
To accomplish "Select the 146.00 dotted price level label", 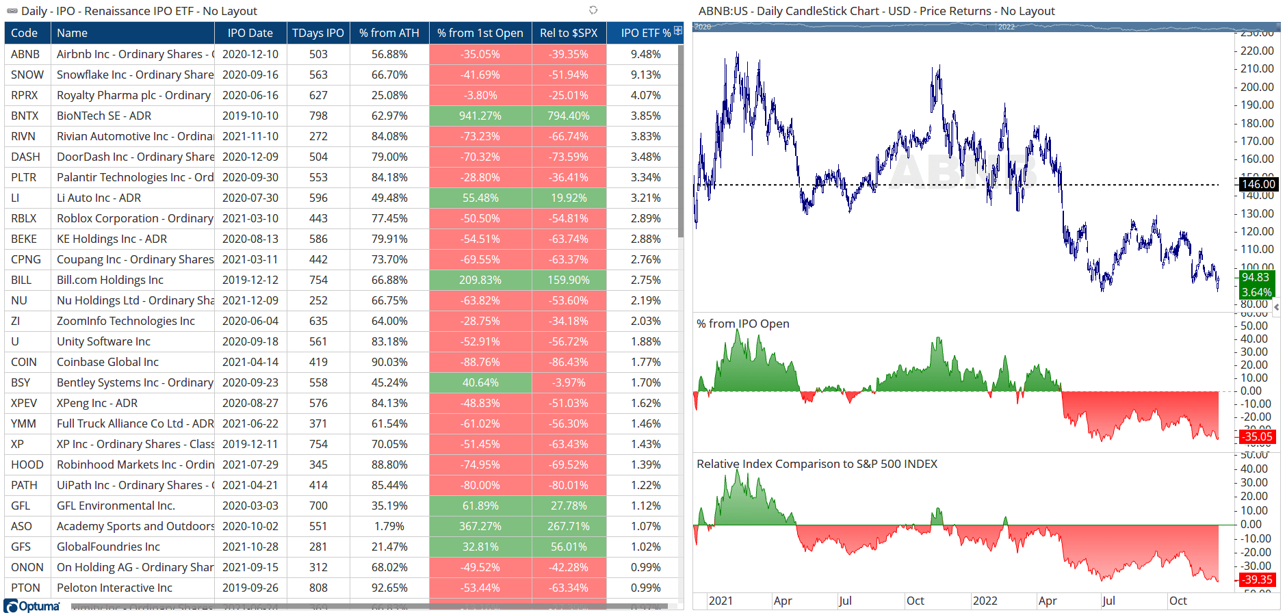I will click(1258, 184).
